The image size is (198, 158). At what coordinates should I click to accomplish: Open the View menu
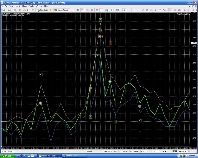coord(11,6)
